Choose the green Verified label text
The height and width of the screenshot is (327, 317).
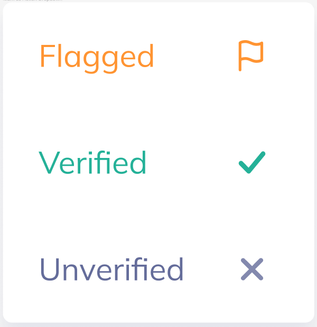point(92,162)
